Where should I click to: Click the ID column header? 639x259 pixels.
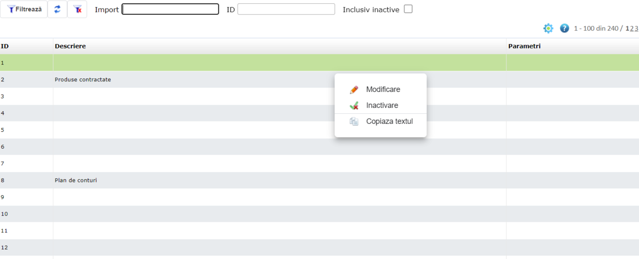[5, 46]
